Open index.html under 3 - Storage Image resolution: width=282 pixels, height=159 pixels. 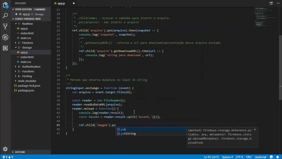(x=27, y=57)
